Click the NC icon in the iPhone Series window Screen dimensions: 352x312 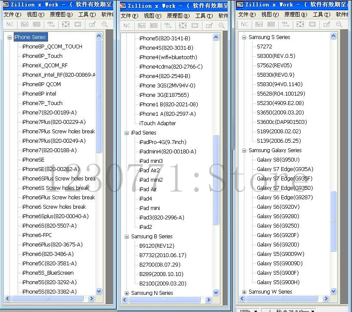(10, 24)
